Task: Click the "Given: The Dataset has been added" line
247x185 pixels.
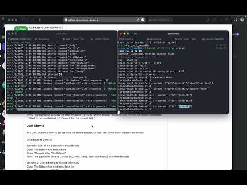Action: [46, 150]
